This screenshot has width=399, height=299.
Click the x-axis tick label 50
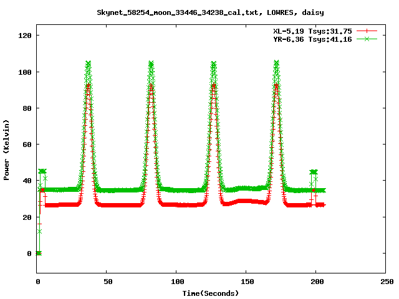coord(108,282)
